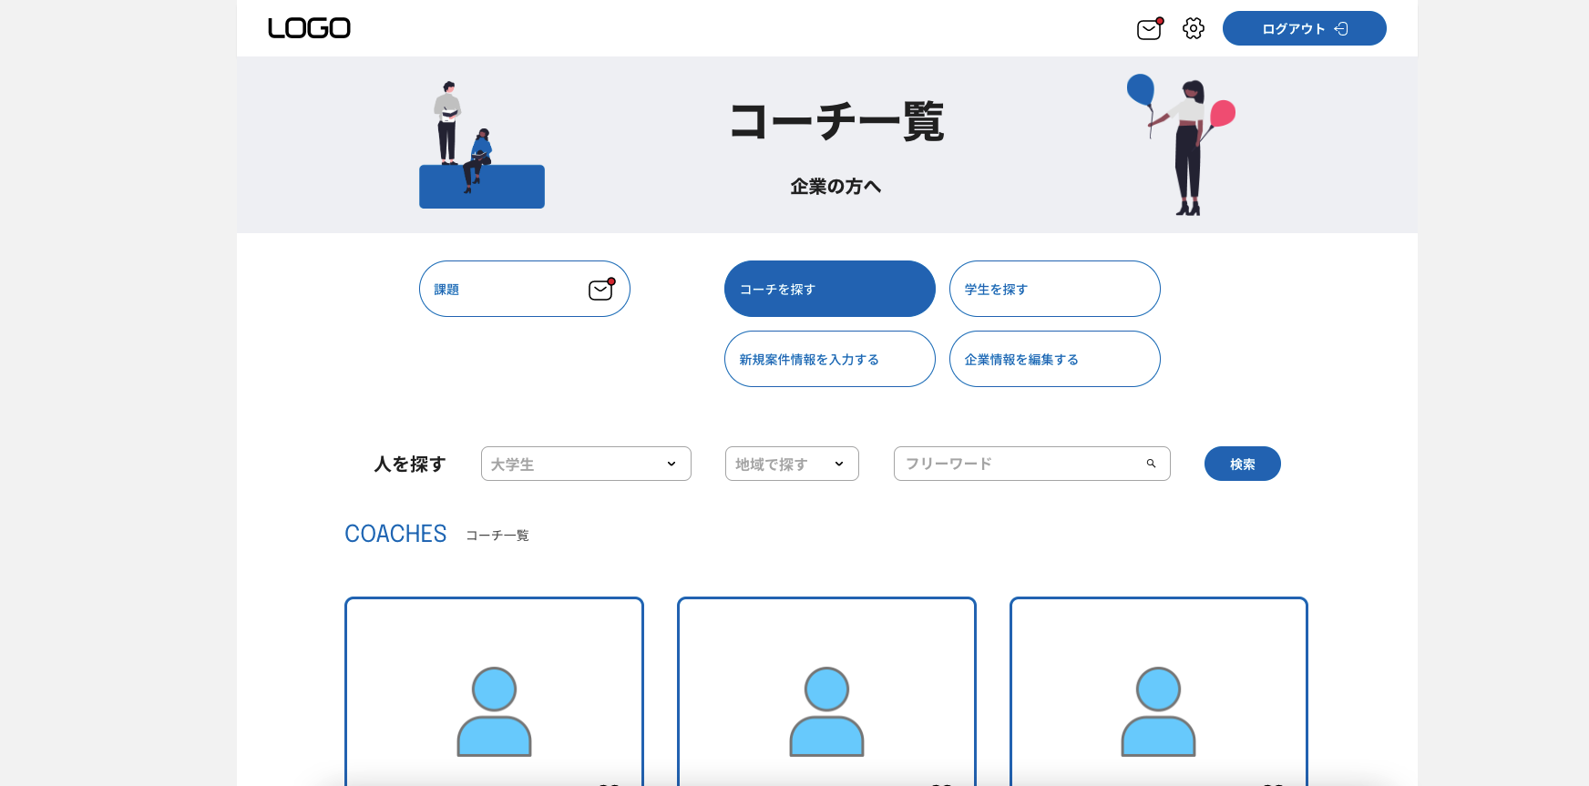The width and height of the screenshot is (1589, 786).
Task: Click magnifier icon in keyword field
Action: pos(1151,464)
